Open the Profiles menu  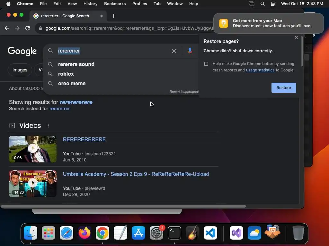[139, 4]
